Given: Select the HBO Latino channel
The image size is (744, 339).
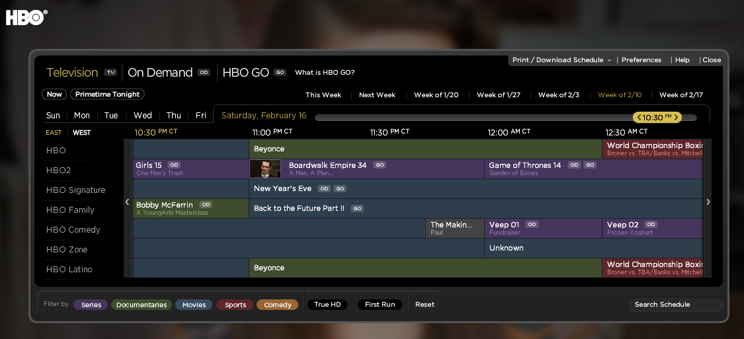Looking at the screenshot, I should pos(69,270).
